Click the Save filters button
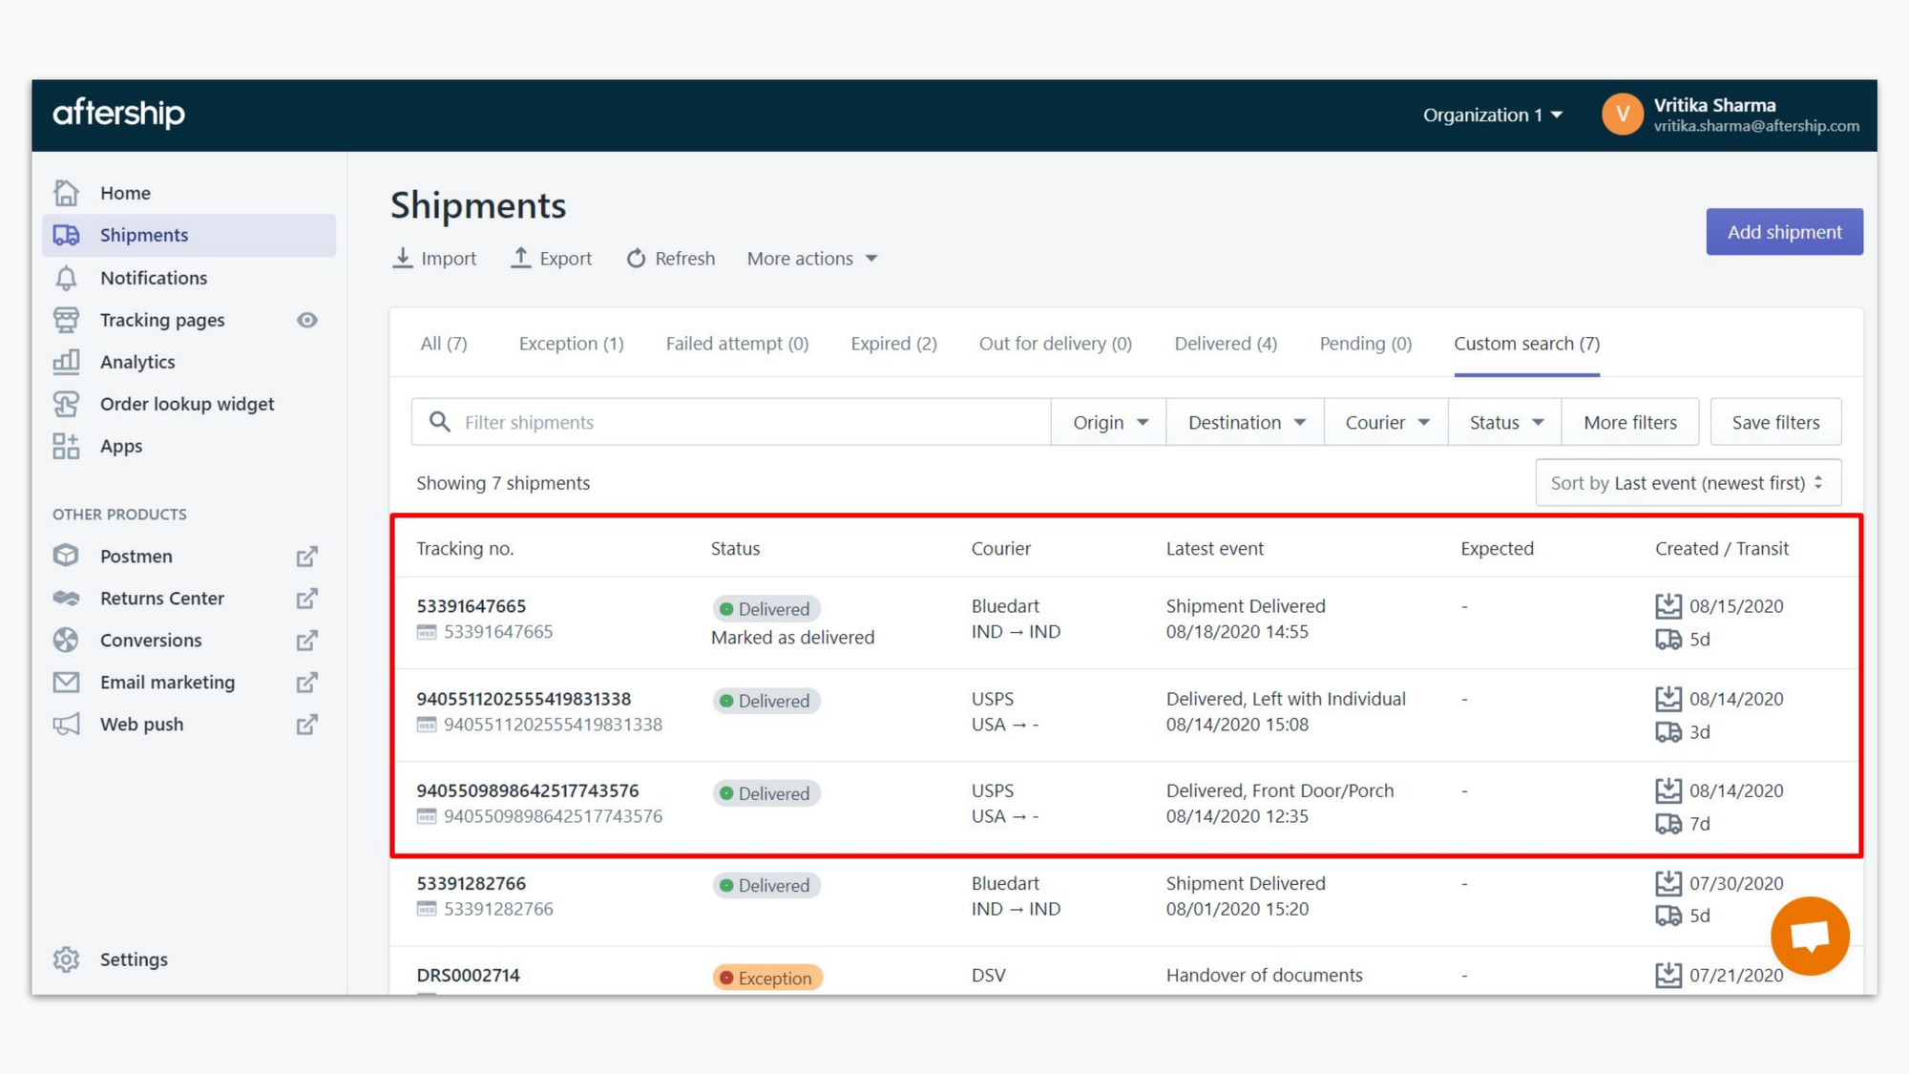Viewport: 1909px width, 1074px height. click(1774, 422)
